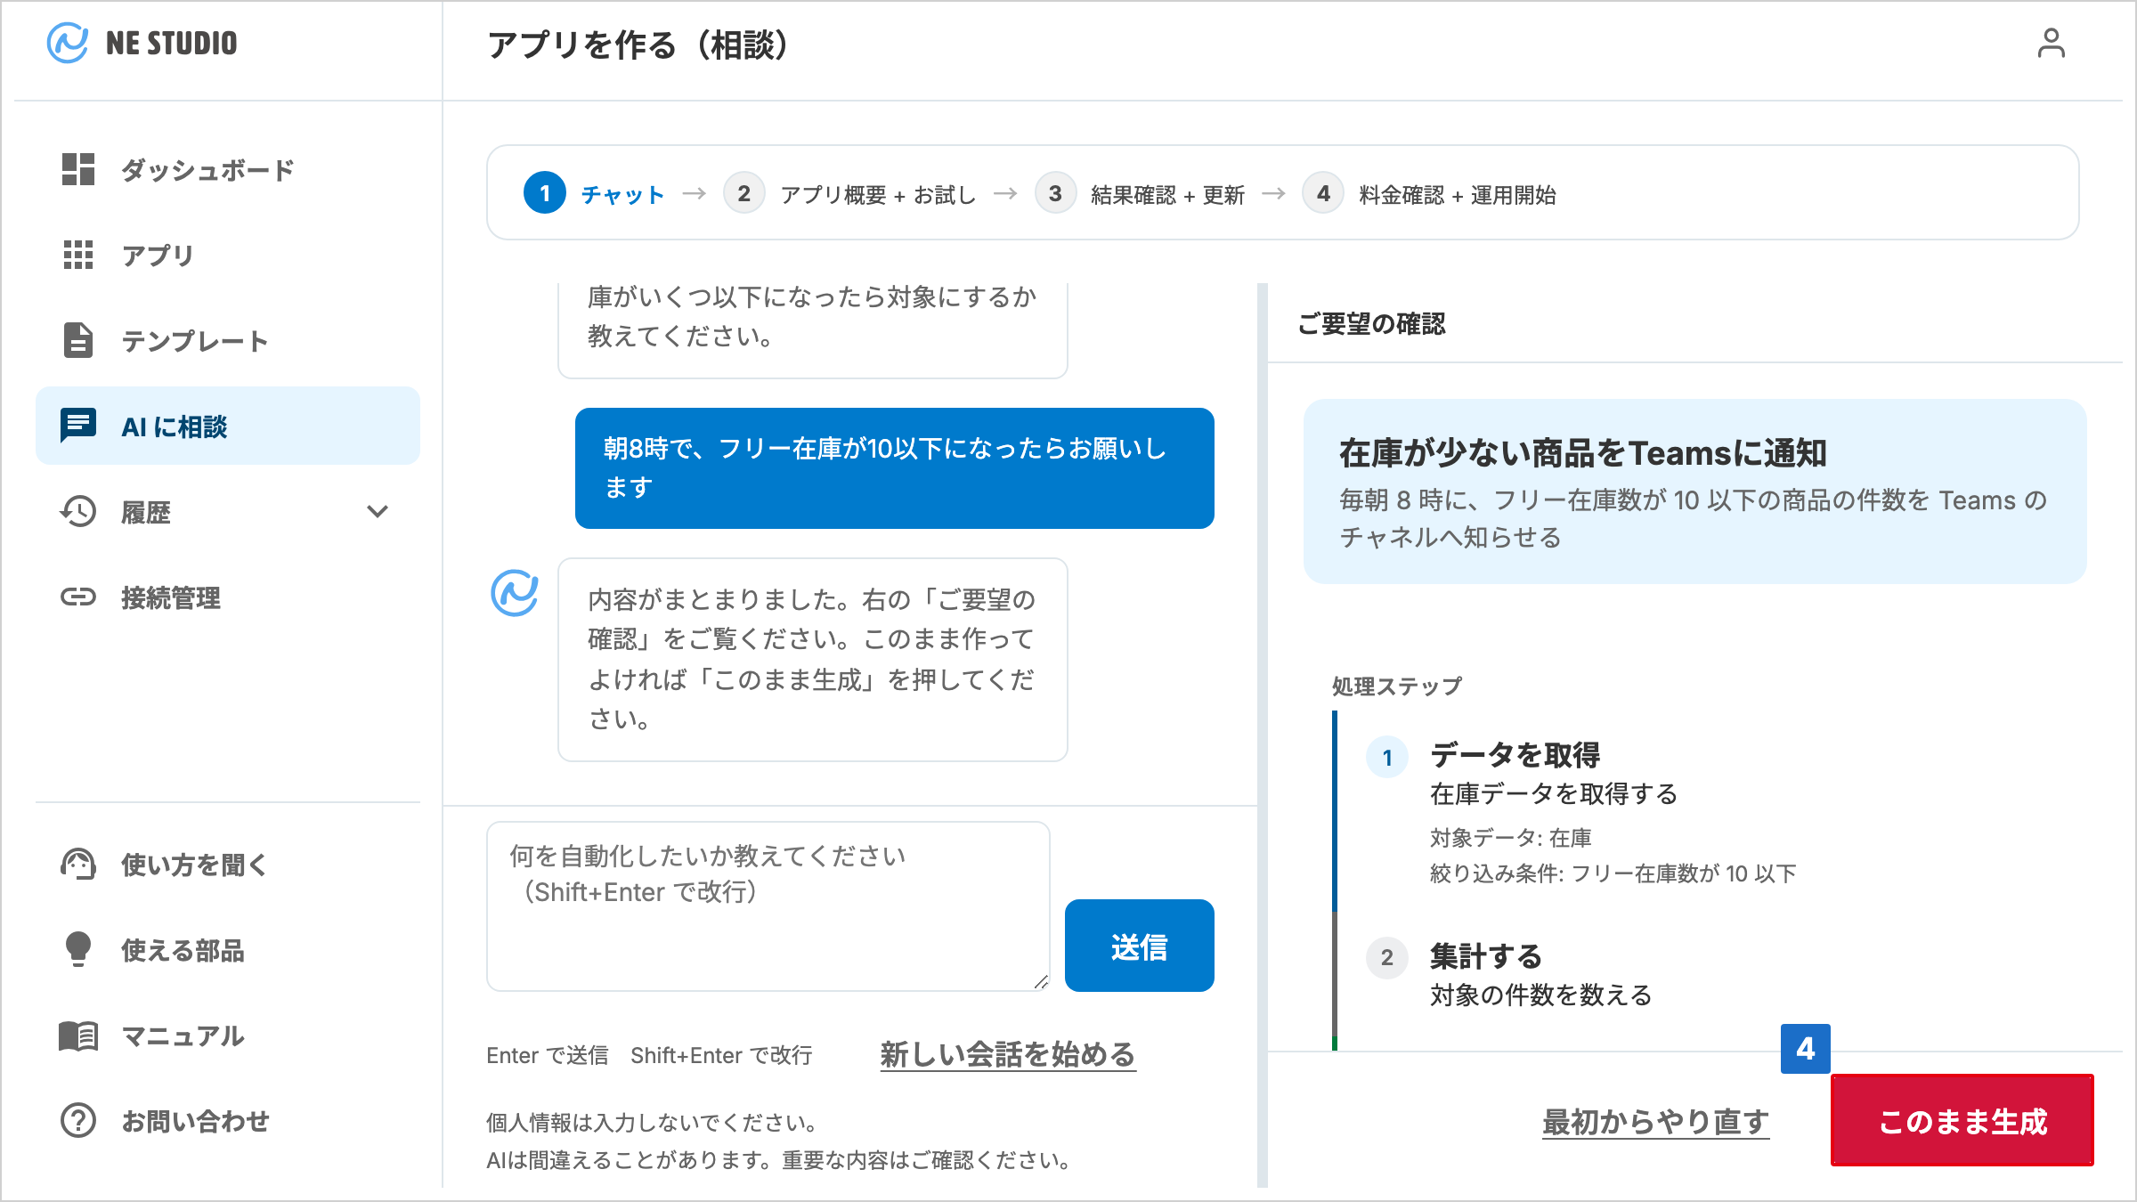2137x1202 pixels.
Task: Click the 最初からやり直す link
Action: (1655, 1121)
